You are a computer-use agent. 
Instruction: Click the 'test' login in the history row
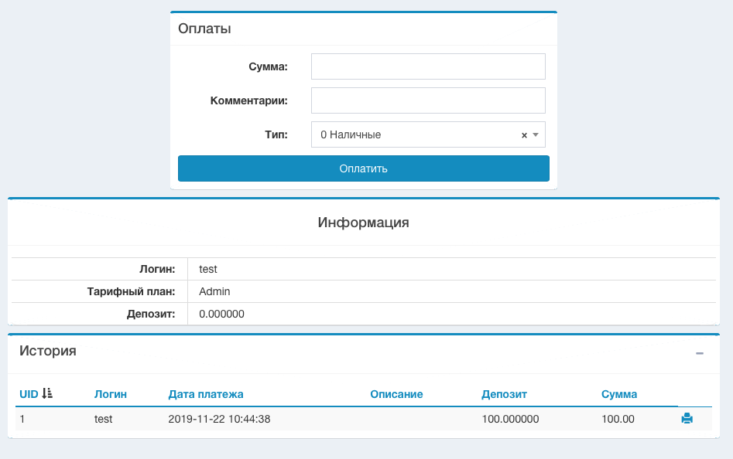pyautogui.click(x=104, y=419)
